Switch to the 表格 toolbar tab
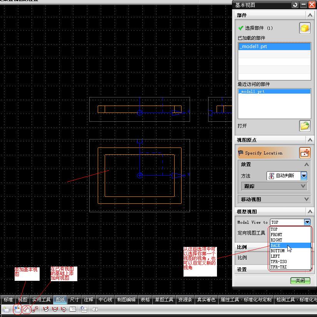Screen dimensions: 317x317 145,299
